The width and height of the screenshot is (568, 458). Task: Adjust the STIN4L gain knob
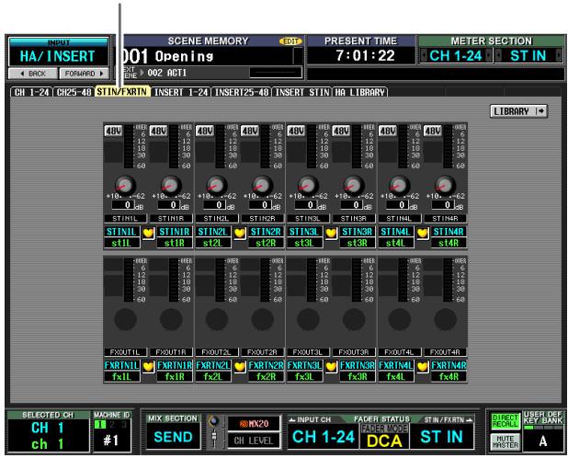click(x=399, y=185)
